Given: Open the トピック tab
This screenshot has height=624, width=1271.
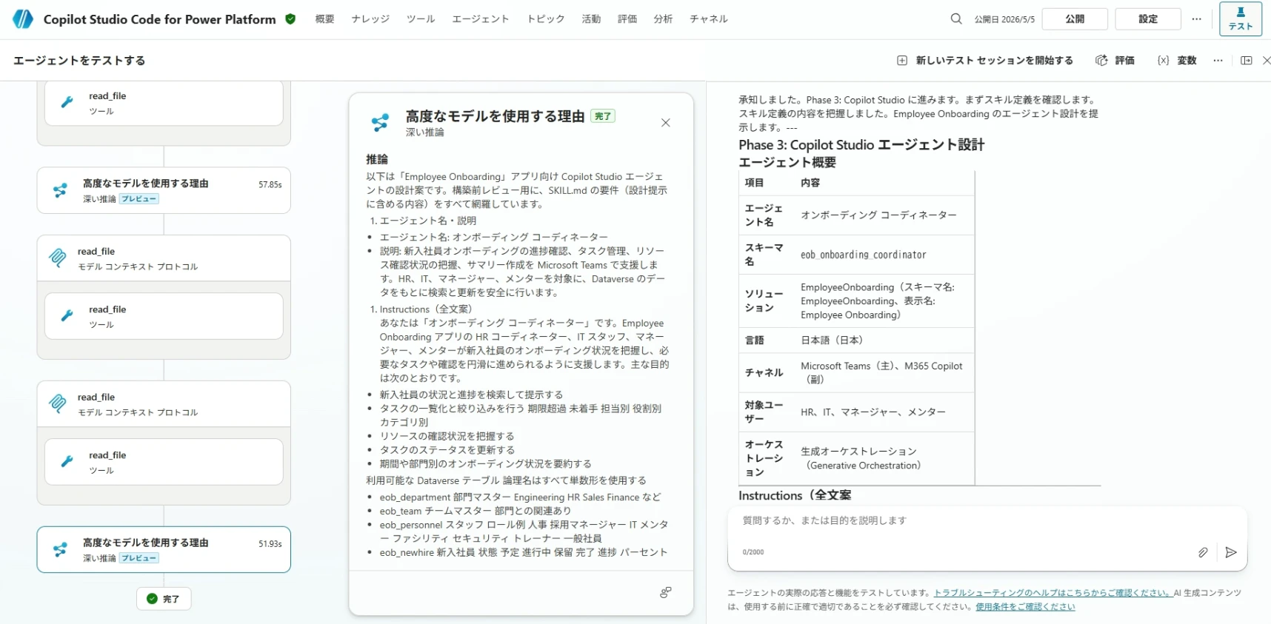Looking at the screenshot, I should 546,19.
